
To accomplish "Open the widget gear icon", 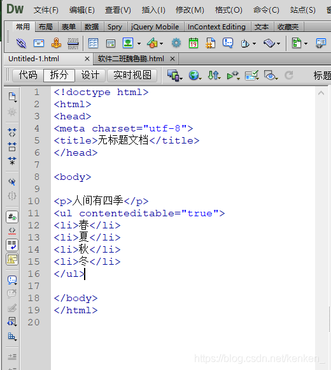I will tap(176, 43).
